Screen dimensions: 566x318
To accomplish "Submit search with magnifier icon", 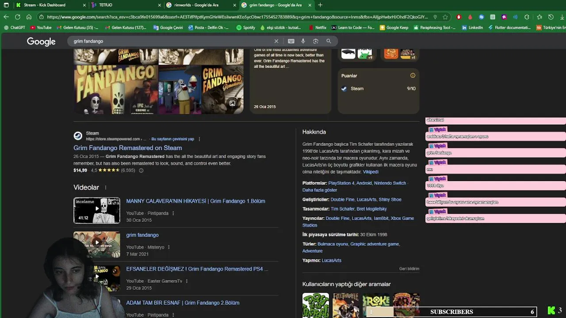I will [x=329, y=41].
